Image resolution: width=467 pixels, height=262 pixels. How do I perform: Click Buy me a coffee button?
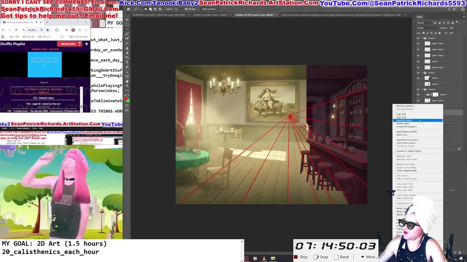pos(69,44)
